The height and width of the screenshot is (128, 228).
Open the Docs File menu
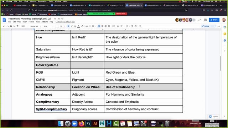tap(10, 22)
